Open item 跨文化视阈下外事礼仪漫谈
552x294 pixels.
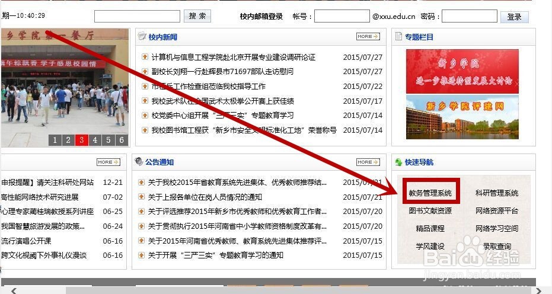(44, 255)
